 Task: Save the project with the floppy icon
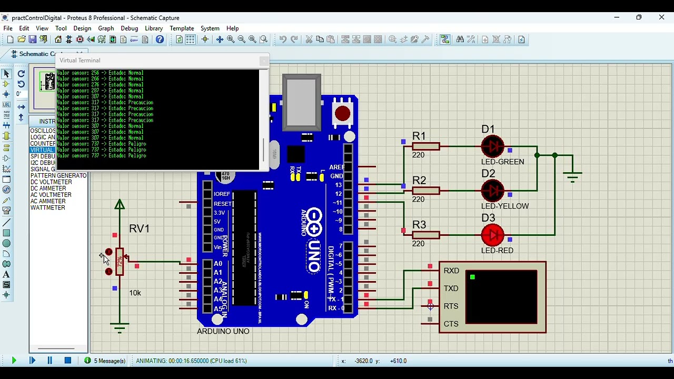33,39
